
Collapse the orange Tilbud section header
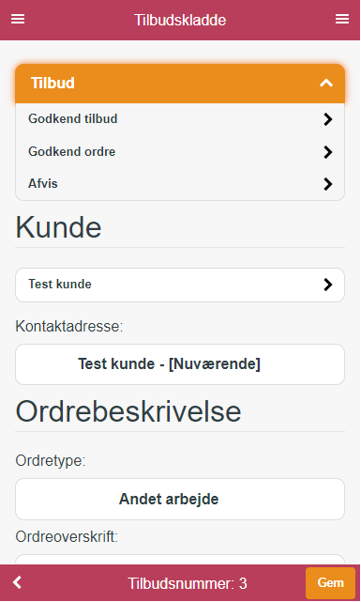click(x=180, y=84)
